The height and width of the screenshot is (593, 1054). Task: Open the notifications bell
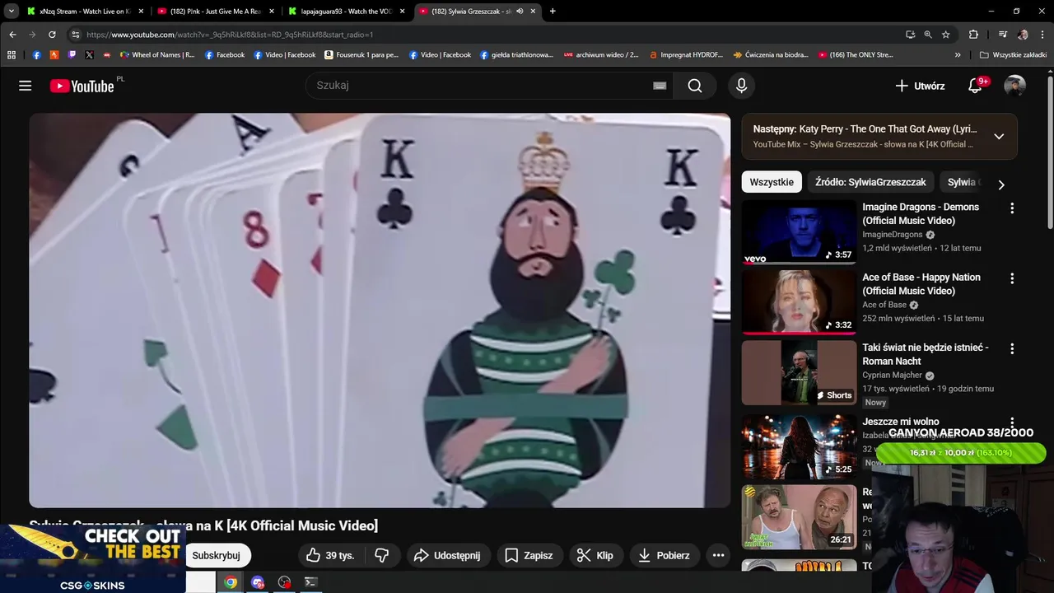tap(976, 86)
